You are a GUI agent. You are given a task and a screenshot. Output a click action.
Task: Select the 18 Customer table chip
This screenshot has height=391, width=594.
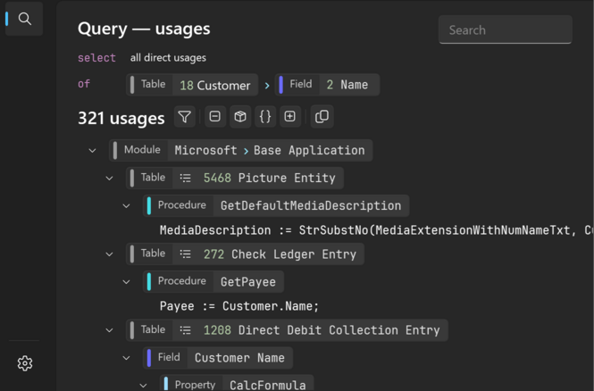[192, 85]
